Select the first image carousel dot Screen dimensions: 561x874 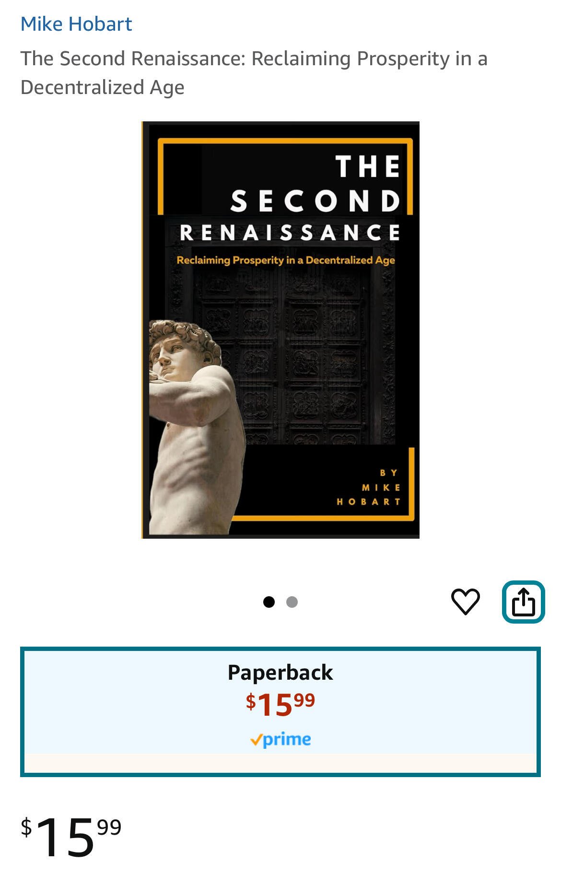(269, 602)
